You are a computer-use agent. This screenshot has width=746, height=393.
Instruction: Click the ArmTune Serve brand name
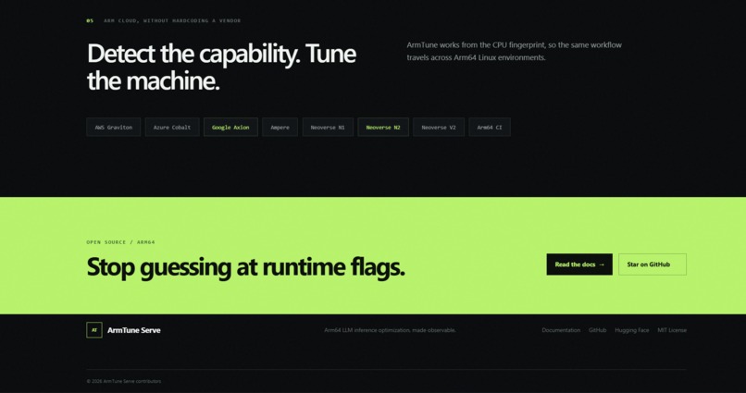point(133,330)
